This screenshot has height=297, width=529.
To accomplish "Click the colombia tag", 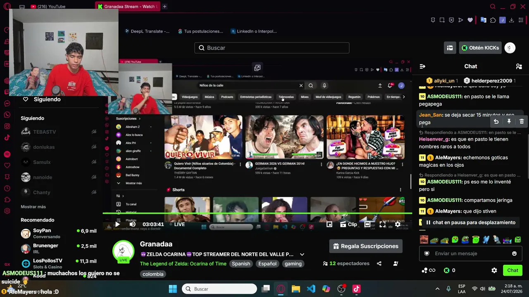I will click(x=153, y=274).
